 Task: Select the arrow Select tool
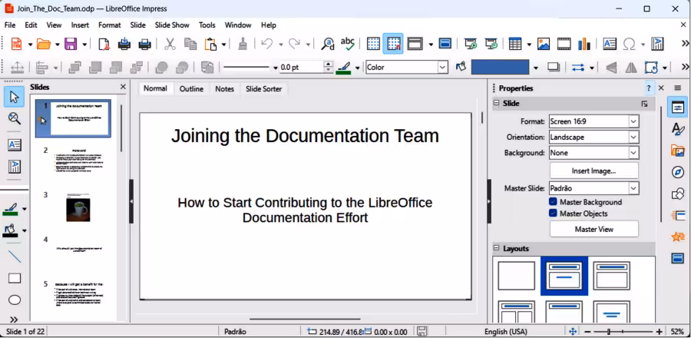(x=14, y=97)
